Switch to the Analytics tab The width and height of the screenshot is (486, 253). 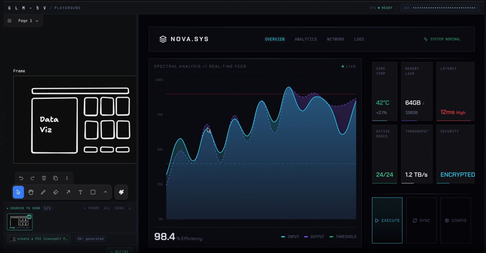[x=305, y=39]
